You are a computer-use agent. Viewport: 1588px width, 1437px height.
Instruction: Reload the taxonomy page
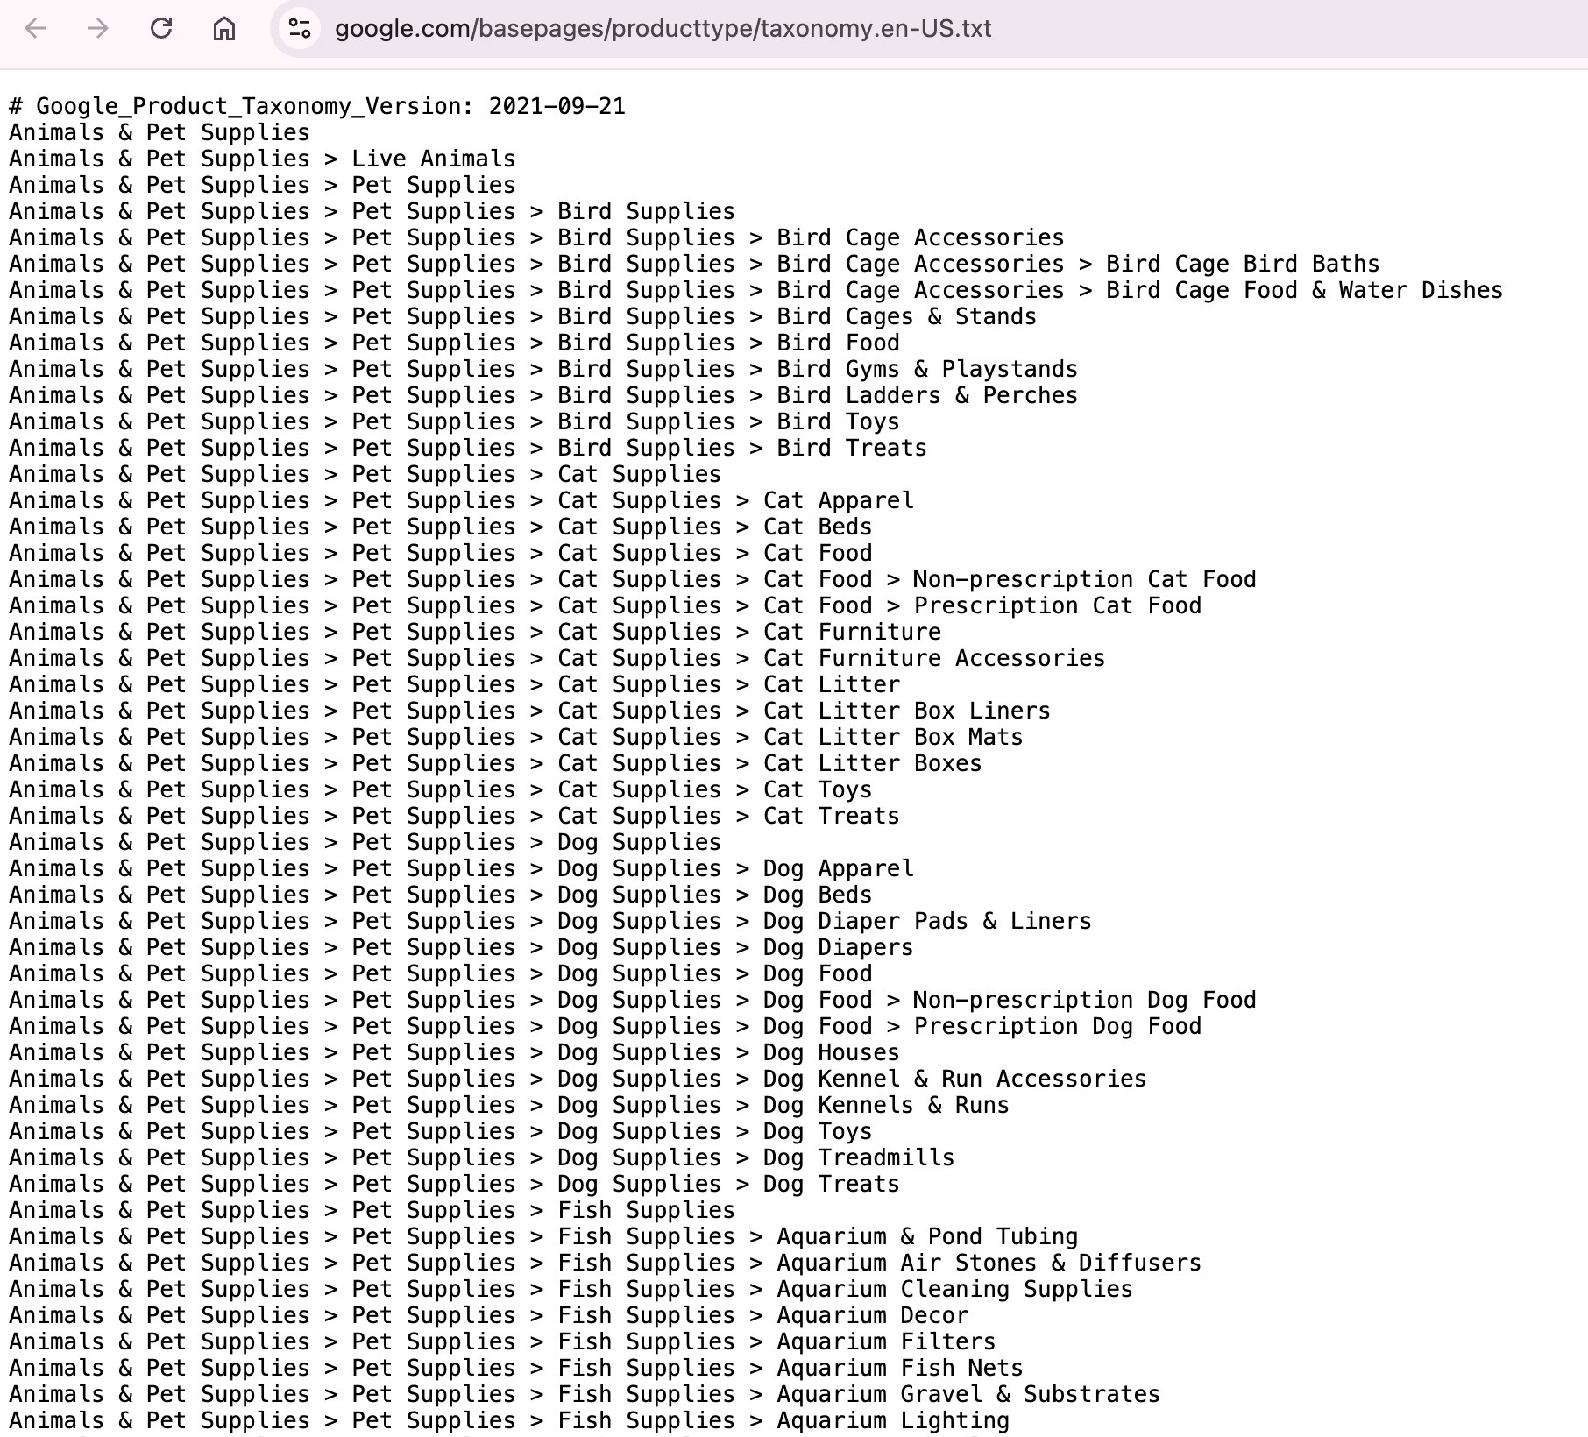point(161,28)
